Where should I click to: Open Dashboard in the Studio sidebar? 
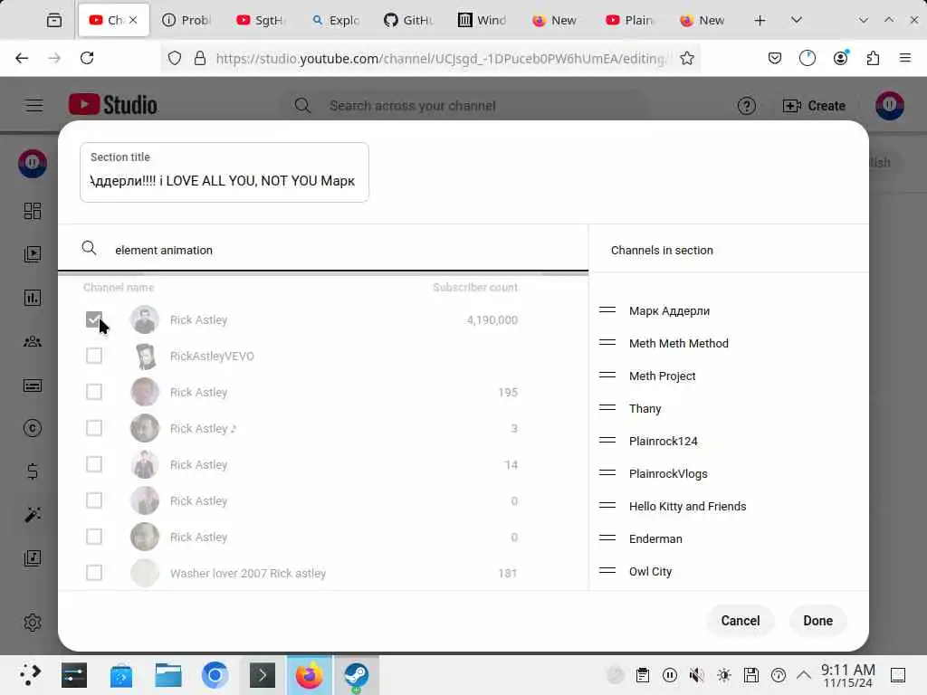pyautogui.click(x=33, y=211)
